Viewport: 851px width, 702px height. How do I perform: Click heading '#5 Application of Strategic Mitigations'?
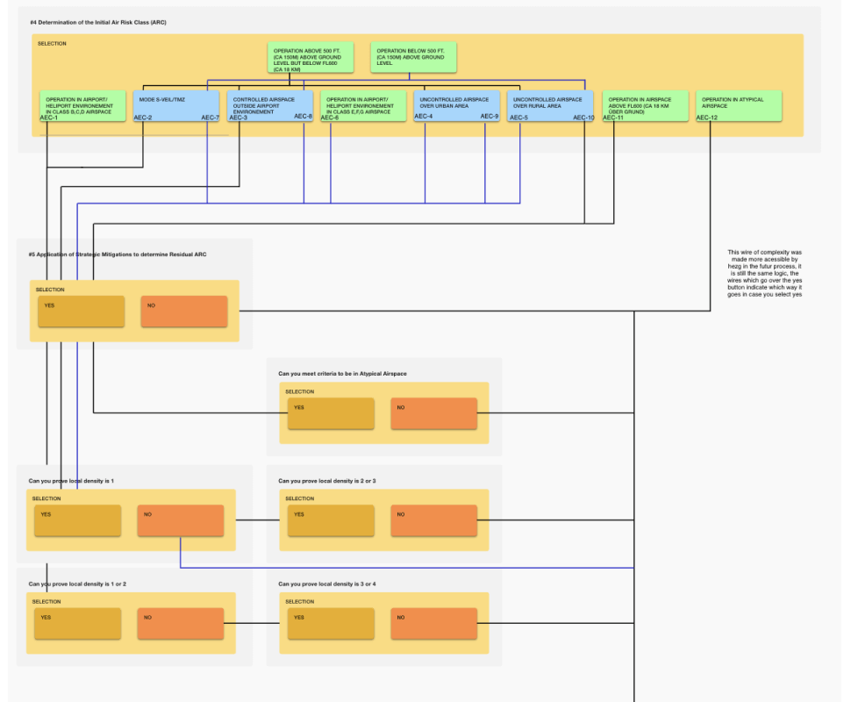click(x=118, y=254)
